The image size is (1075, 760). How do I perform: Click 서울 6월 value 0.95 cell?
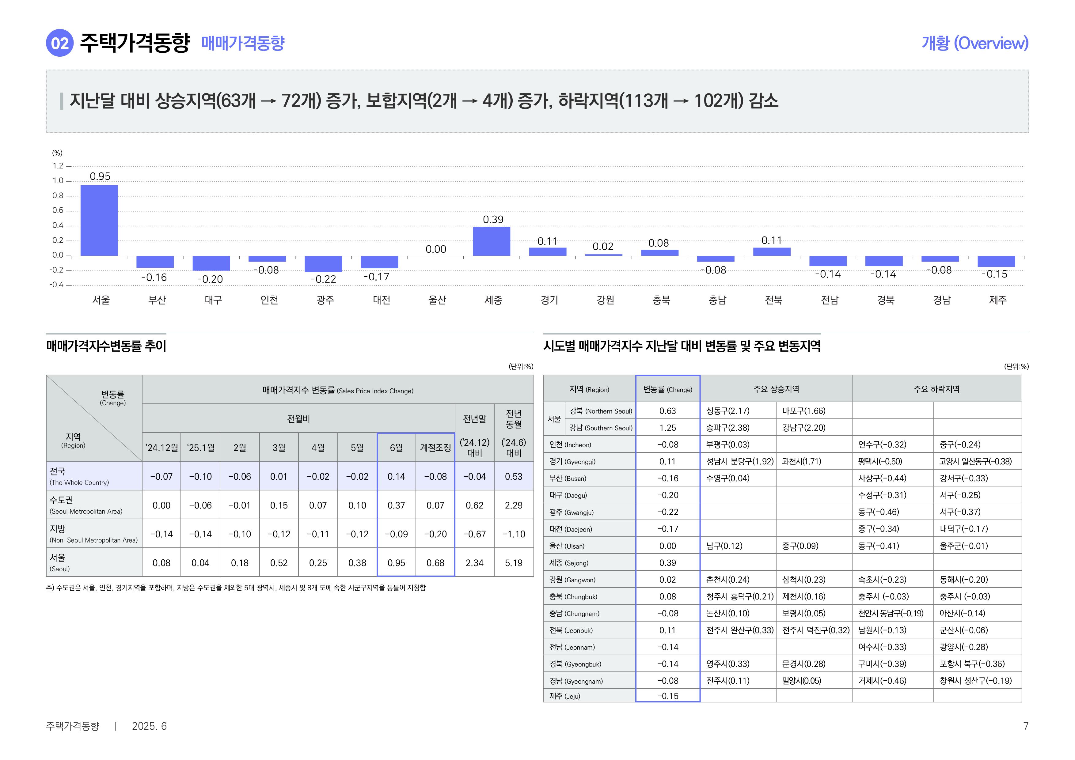[396, 562]
